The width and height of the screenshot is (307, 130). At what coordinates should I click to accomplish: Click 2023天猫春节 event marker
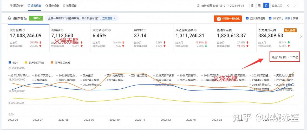tap(188, 75)
